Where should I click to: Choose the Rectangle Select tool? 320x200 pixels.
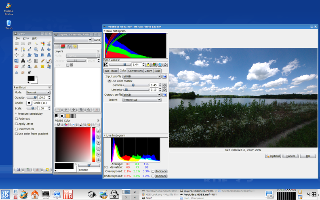pos(17,44)
